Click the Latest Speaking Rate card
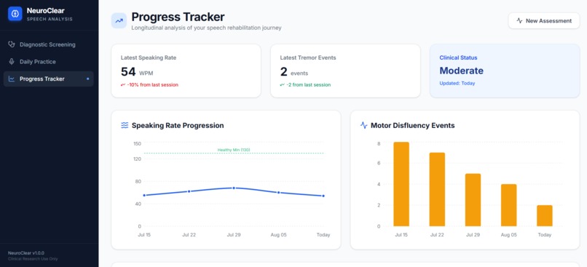This screenshot has width=587, height=267. click(186, 71)
